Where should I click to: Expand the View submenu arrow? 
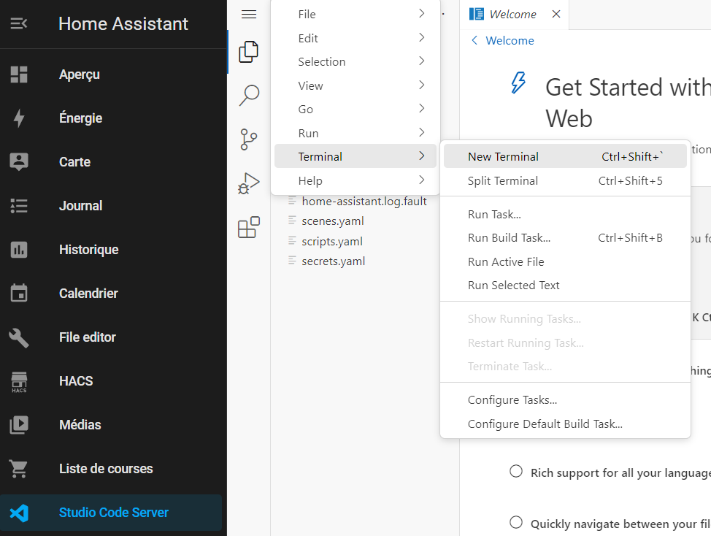[x=422, y=85]
